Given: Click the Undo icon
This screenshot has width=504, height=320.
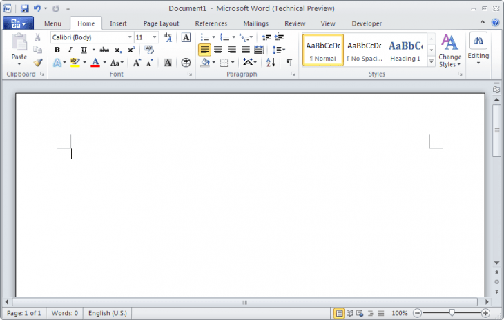Looking at the screenshot, I should coord(37,9).
